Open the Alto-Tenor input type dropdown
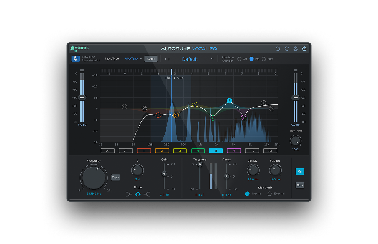378x244 pixels. (132, 58)
